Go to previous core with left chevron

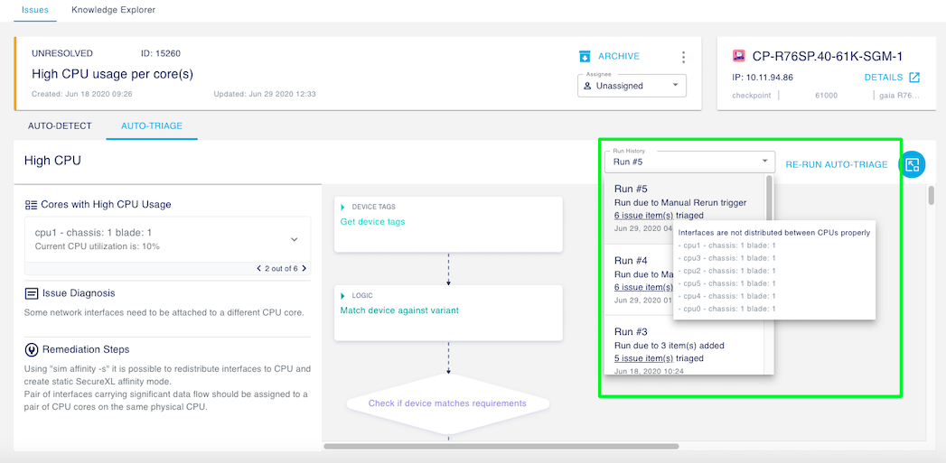259,268
